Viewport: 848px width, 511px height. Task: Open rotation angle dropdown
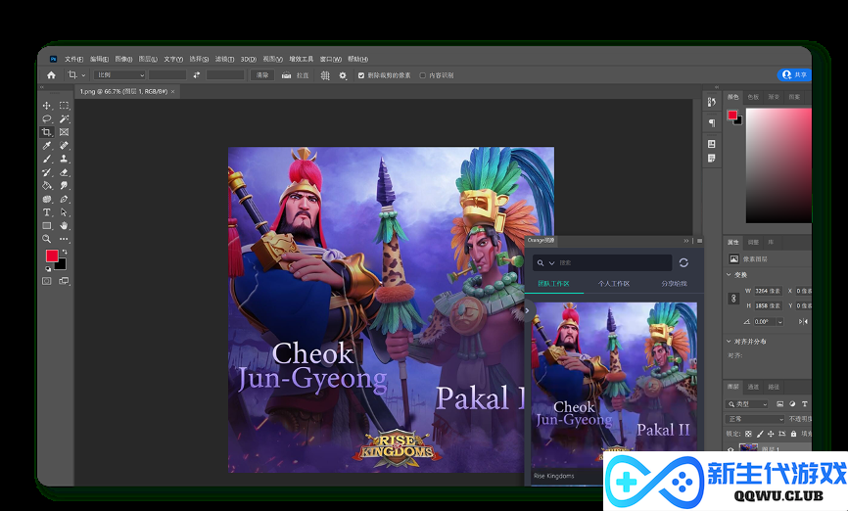click(x=779, y=322)
